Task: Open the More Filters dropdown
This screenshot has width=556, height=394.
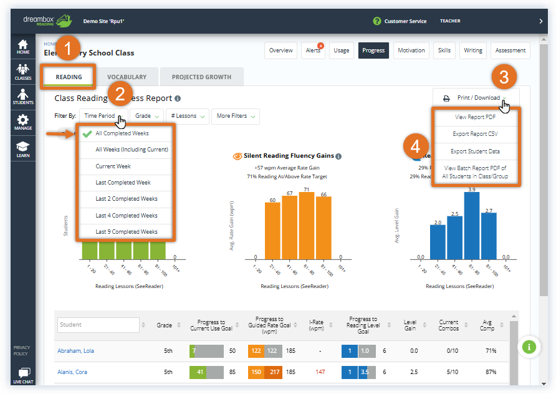Action: (x=235, y=116)
